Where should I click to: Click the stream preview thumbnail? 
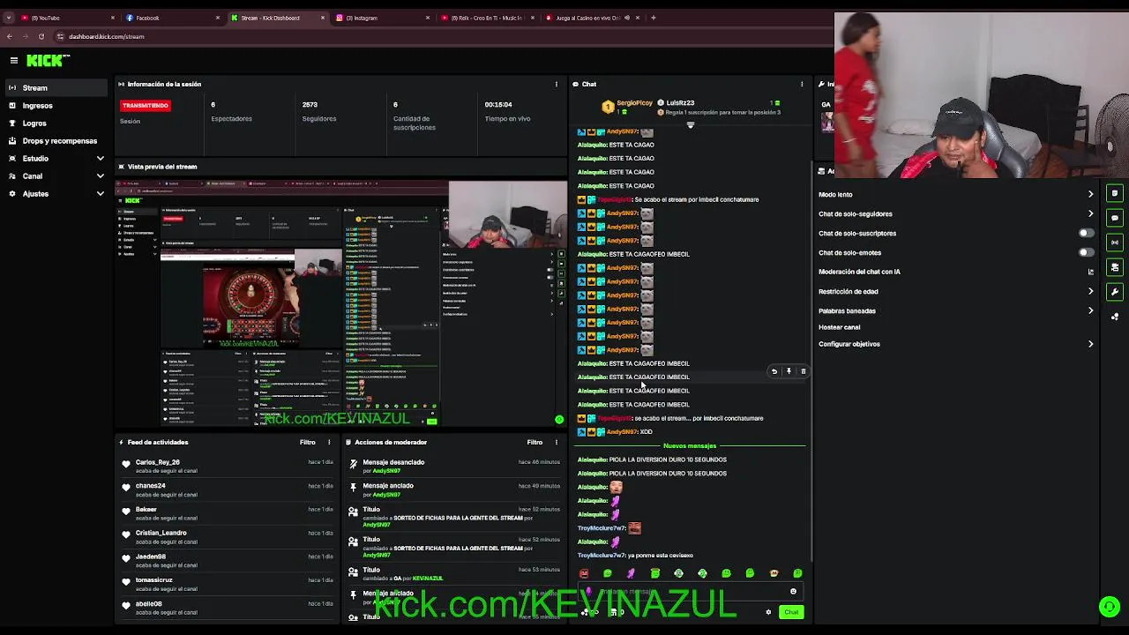click(x=341, y=303)
